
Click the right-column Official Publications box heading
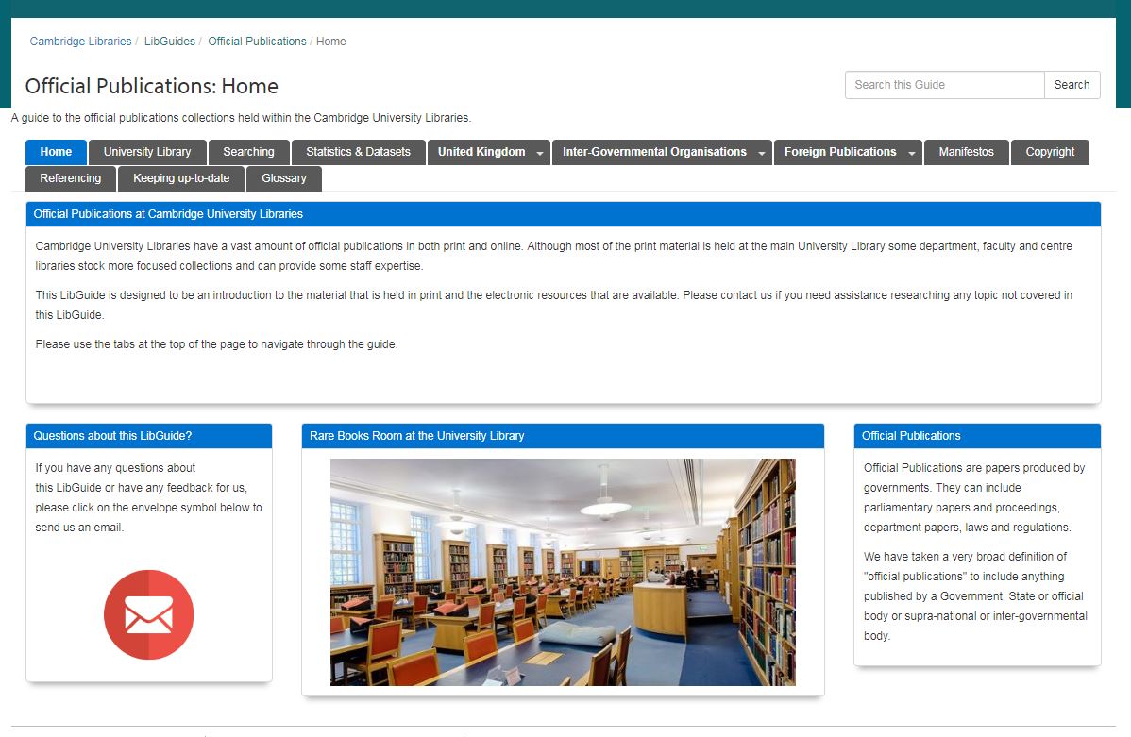coord(911,436)
